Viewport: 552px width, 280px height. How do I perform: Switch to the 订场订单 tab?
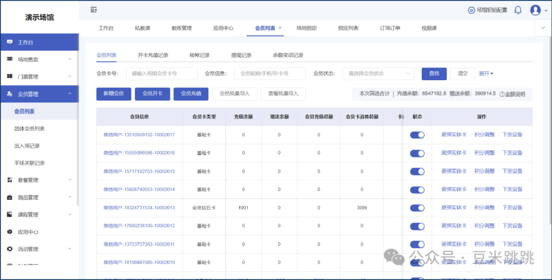click(389, 28)
